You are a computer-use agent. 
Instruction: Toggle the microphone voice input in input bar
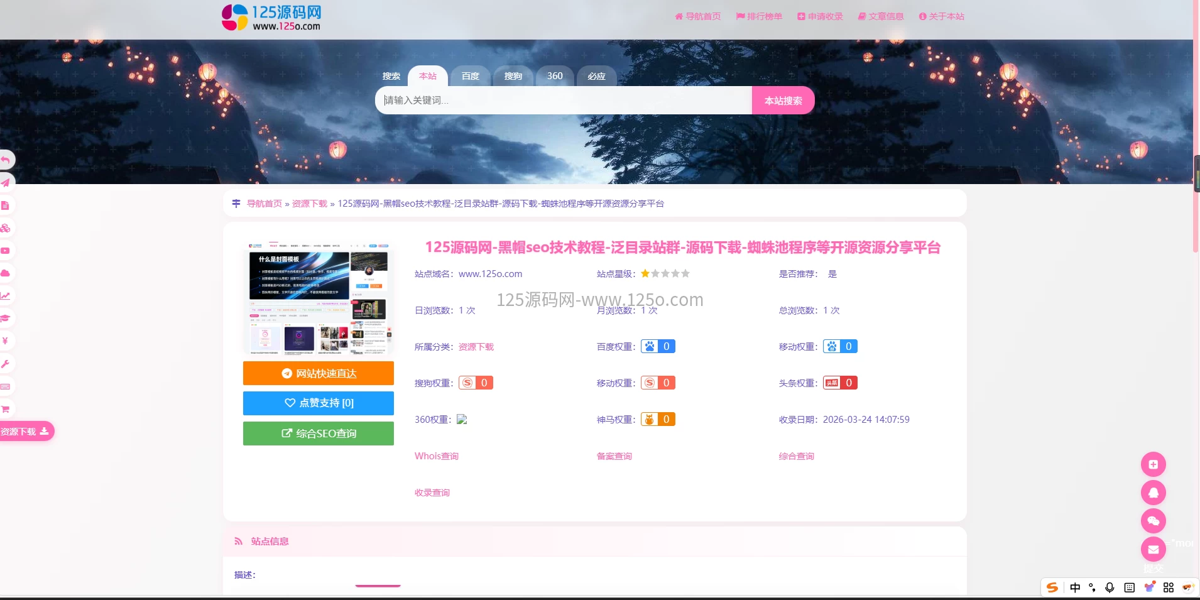pyautogui.click(x=1110, y=587)
